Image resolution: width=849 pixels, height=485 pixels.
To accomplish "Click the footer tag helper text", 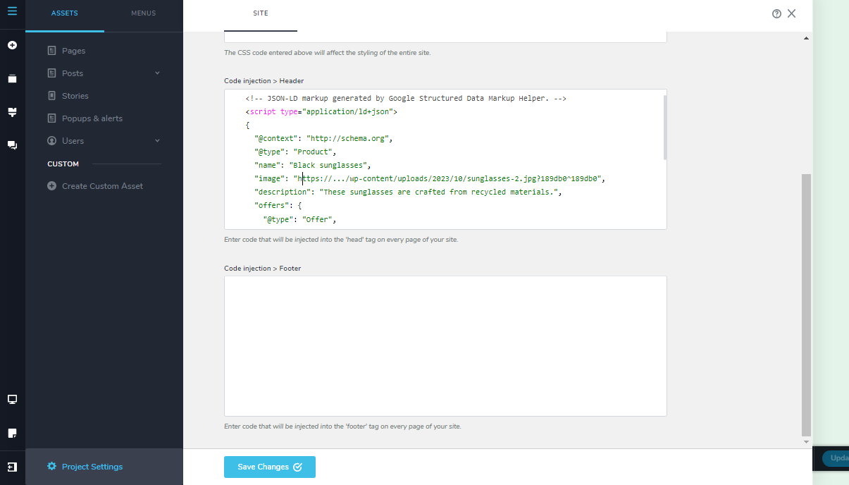I will (x=342, y=426).
